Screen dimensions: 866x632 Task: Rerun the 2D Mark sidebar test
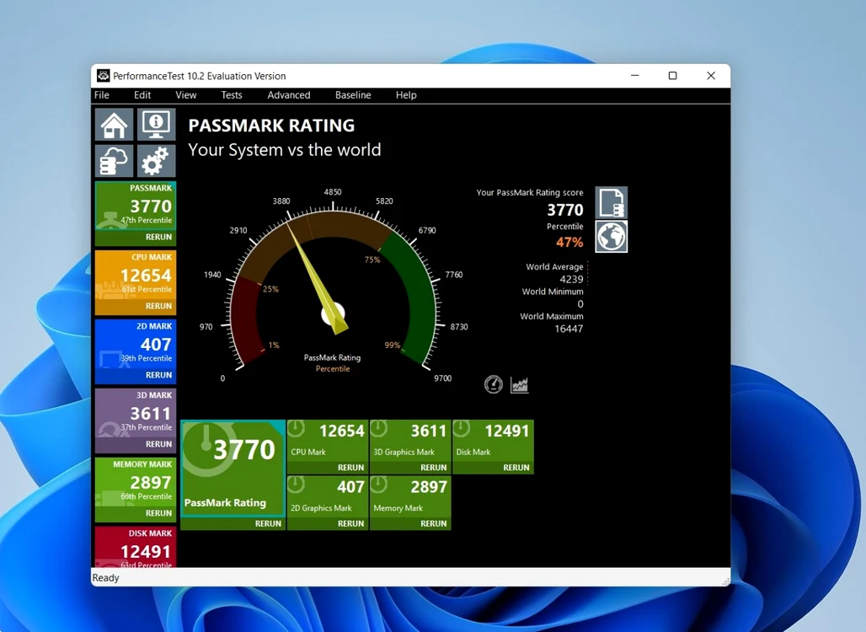tap(158, 374)
